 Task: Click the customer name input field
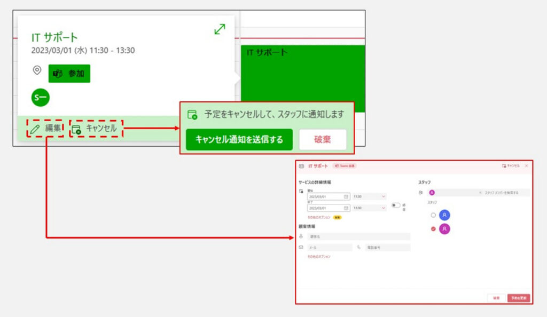[x=358, y=236]
